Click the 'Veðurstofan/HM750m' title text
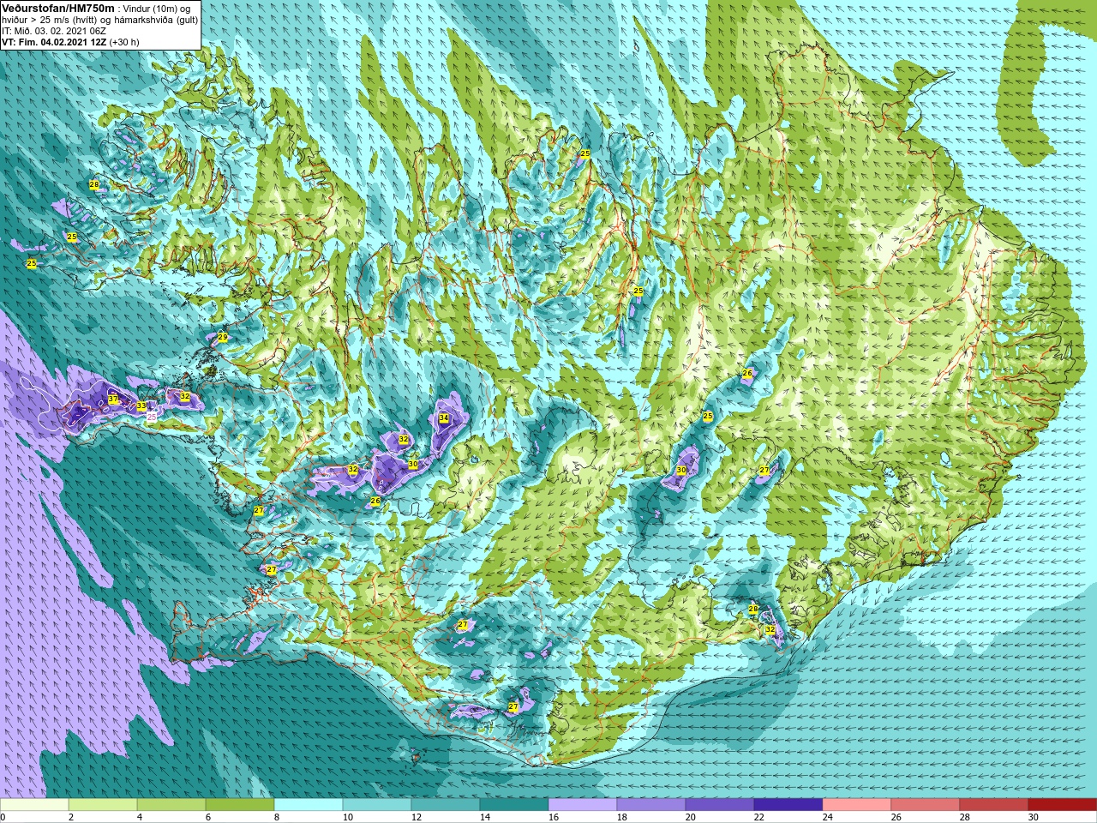Screen dimensions: 1097x823 (x=58, y=8)
